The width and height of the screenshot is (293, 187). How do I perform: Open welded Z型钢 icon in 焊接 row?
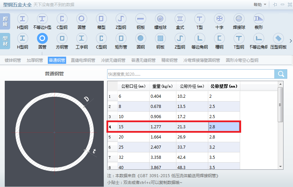(121, 19)
